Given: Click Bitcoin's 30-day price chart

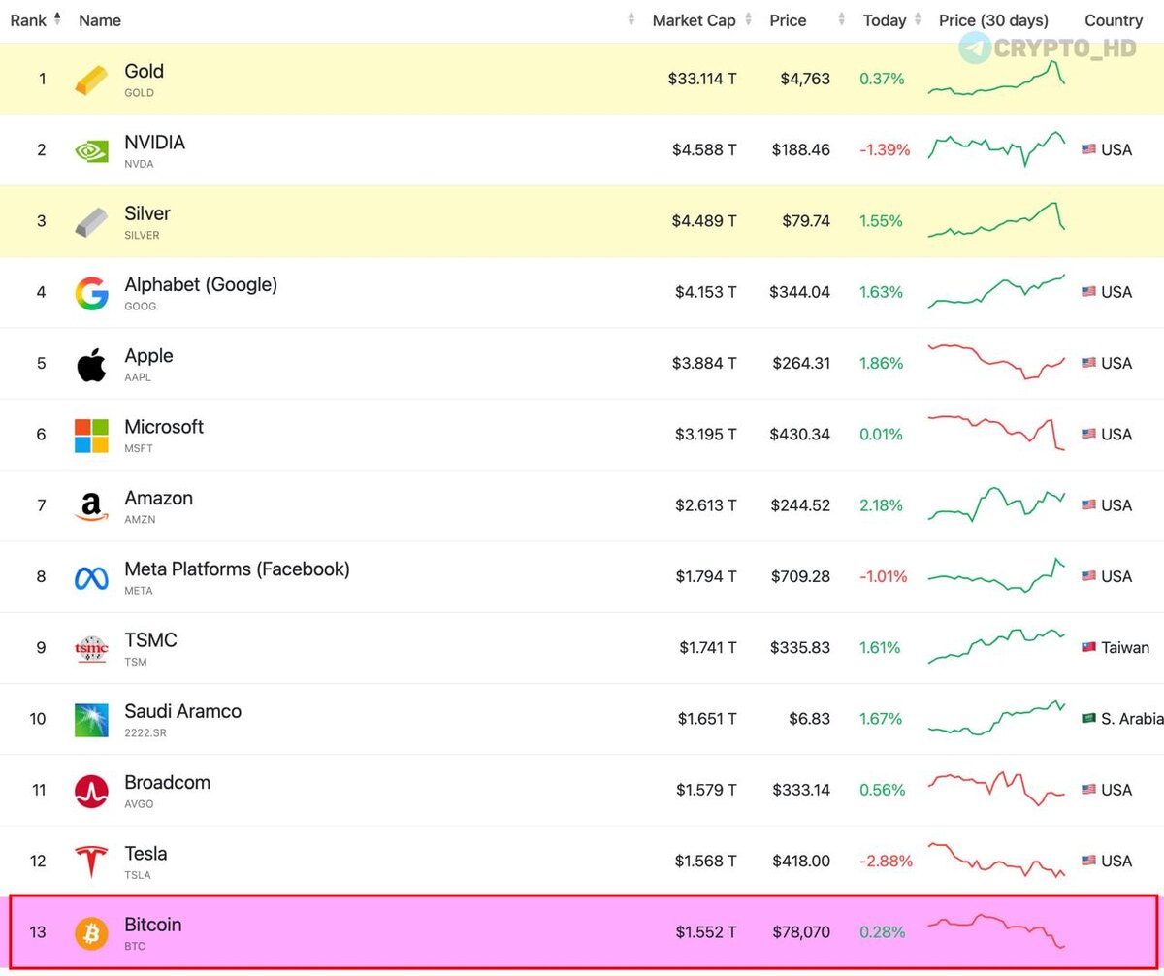Looking at the screenshot, I should 996,930.
